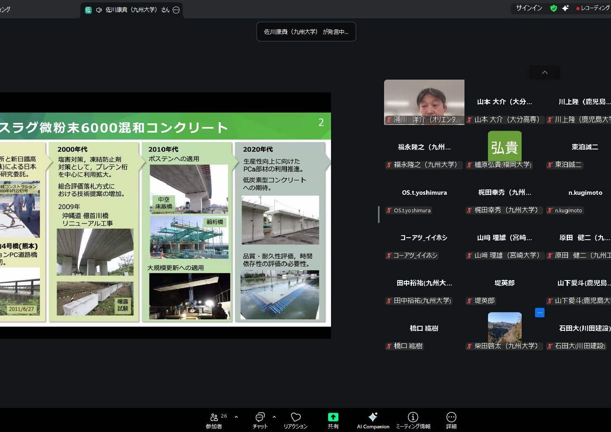
Task: Expand the arrow next to 参加者
Action: tap(236, 417)
